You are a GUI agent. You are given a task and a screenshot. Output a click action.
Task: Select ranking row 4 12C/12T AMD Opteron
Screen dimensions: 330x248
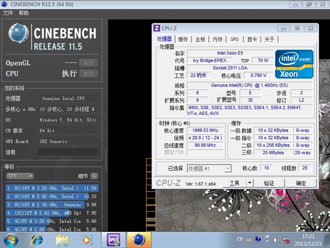52,213
